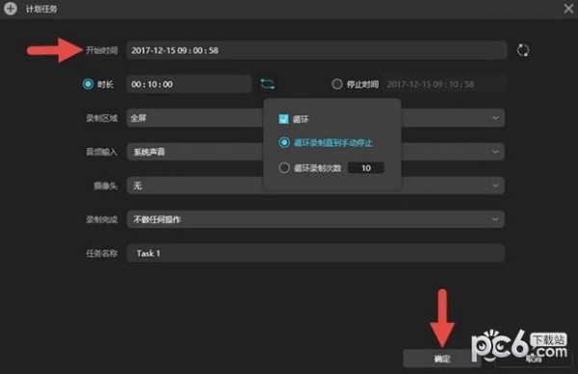This screenshot has height=374, width=578.
Task: Click the 取消 cancel button
Action: 534,359
